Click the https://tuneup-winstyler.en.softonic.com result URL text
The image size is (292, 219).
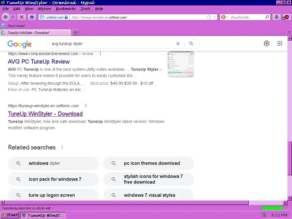point(43,106)
